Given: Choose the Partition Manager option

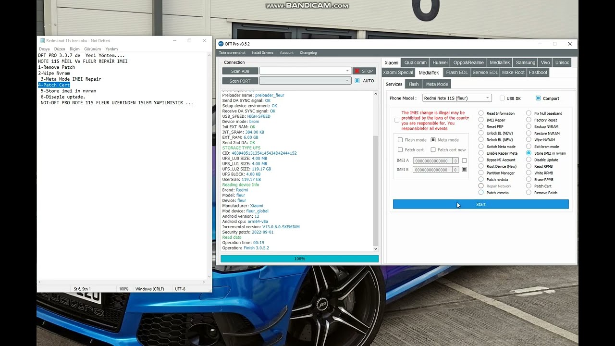Looking at the screenshot, I should click(481, 173).
